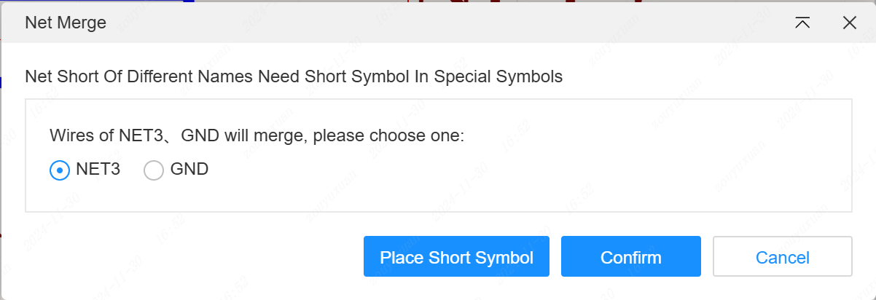Click the NET3 option label
876x300 pixels.
click(98, 170)
